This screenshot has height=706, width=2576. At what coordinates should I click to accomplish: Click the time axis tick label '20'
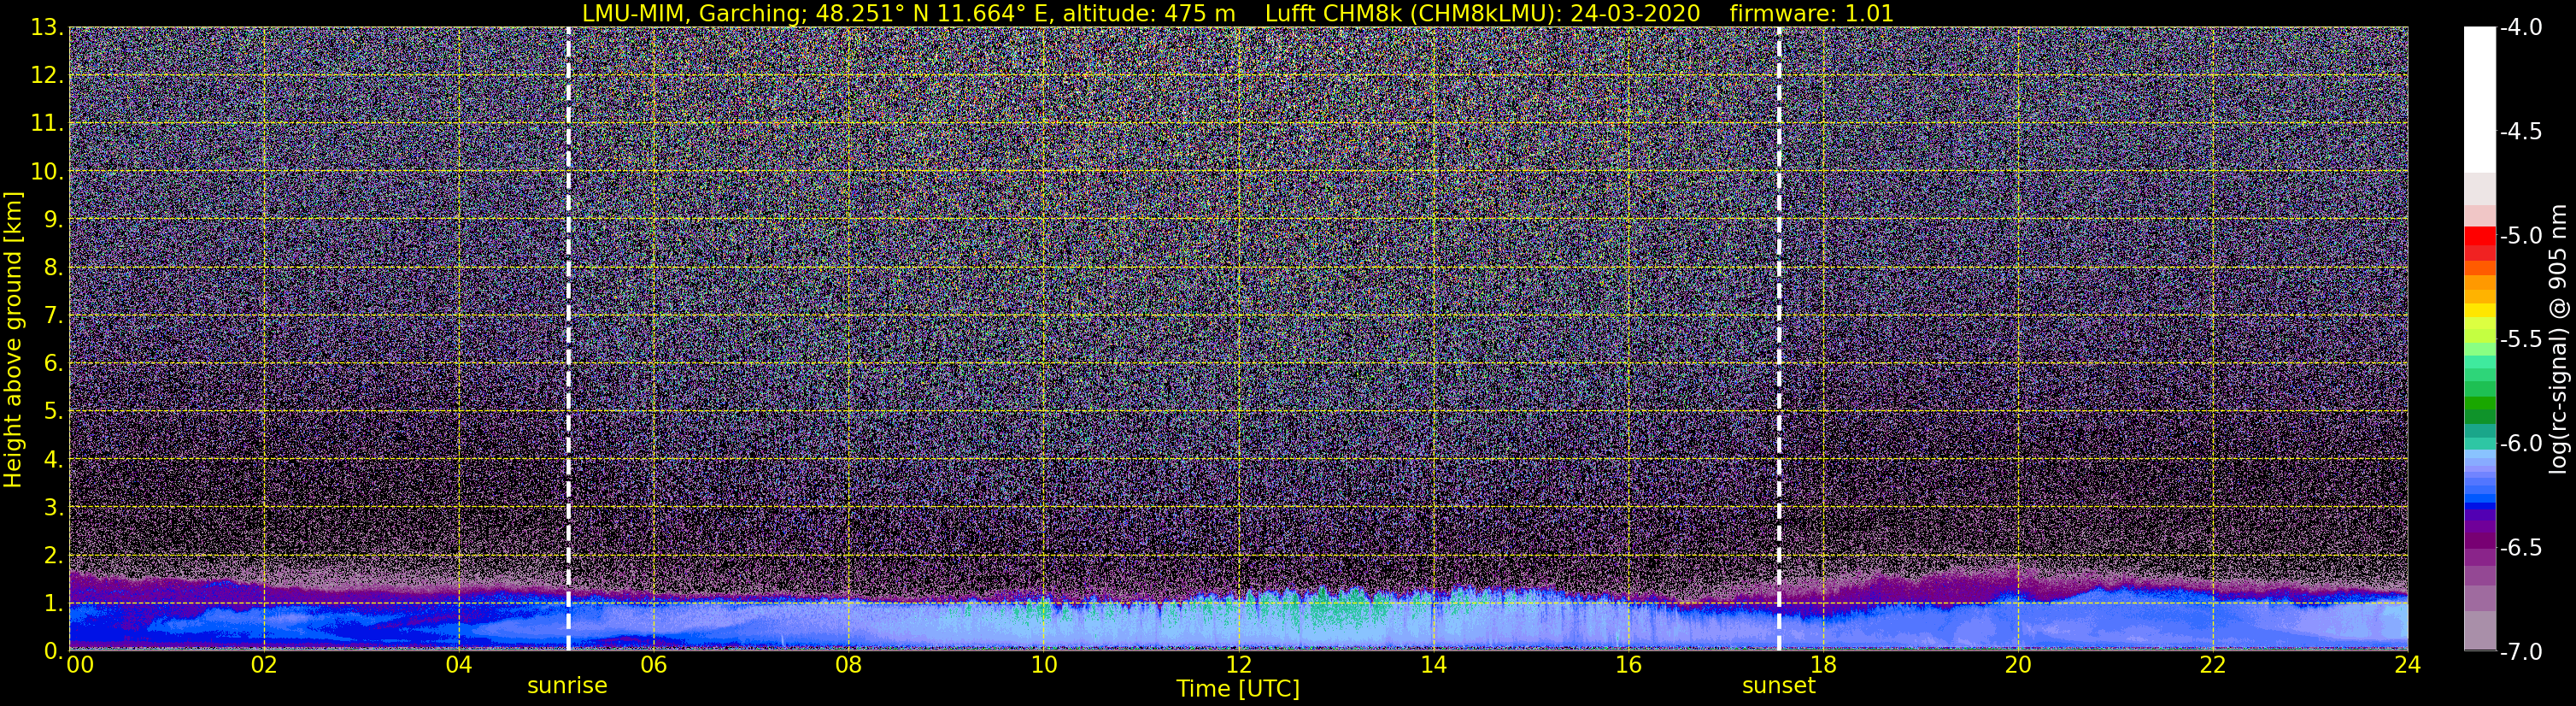pyautogui.click(x=2018, y=667)
